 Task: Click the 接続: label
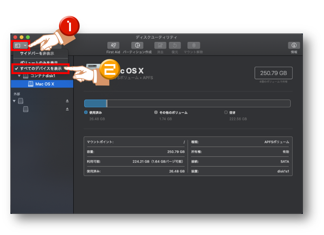point(195,162)
